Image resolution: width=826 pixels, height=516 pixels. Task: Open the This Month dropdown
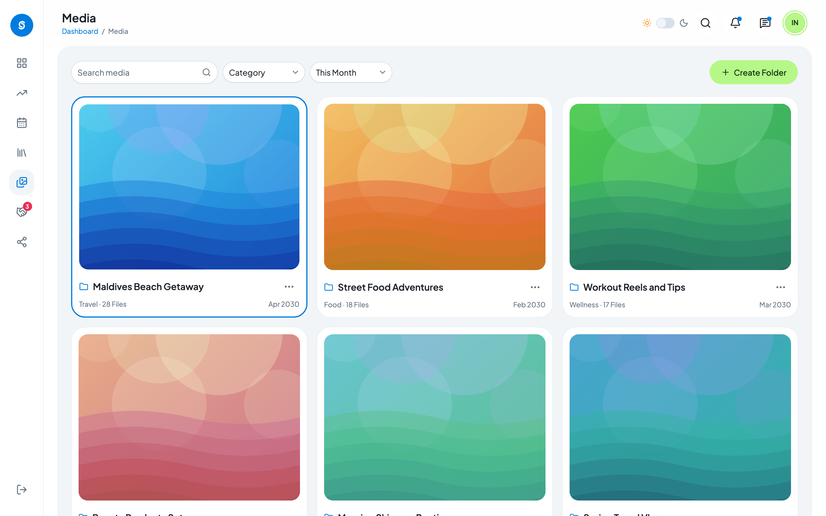(350, 72)
